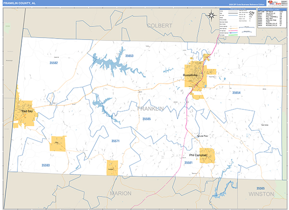Select ZIP code label 35581
Viewport: 289px width, 210px height.
click(x=188, y=162)
